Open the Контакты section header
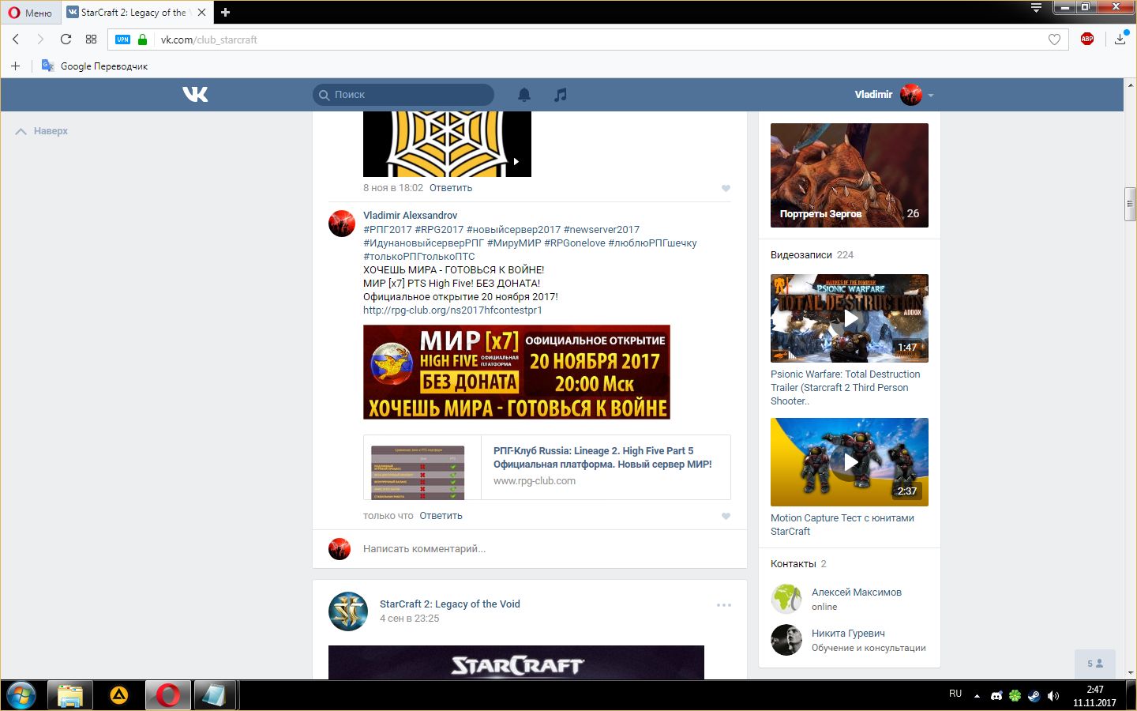Screen dimensions: 1137x711 coord(798,563)
